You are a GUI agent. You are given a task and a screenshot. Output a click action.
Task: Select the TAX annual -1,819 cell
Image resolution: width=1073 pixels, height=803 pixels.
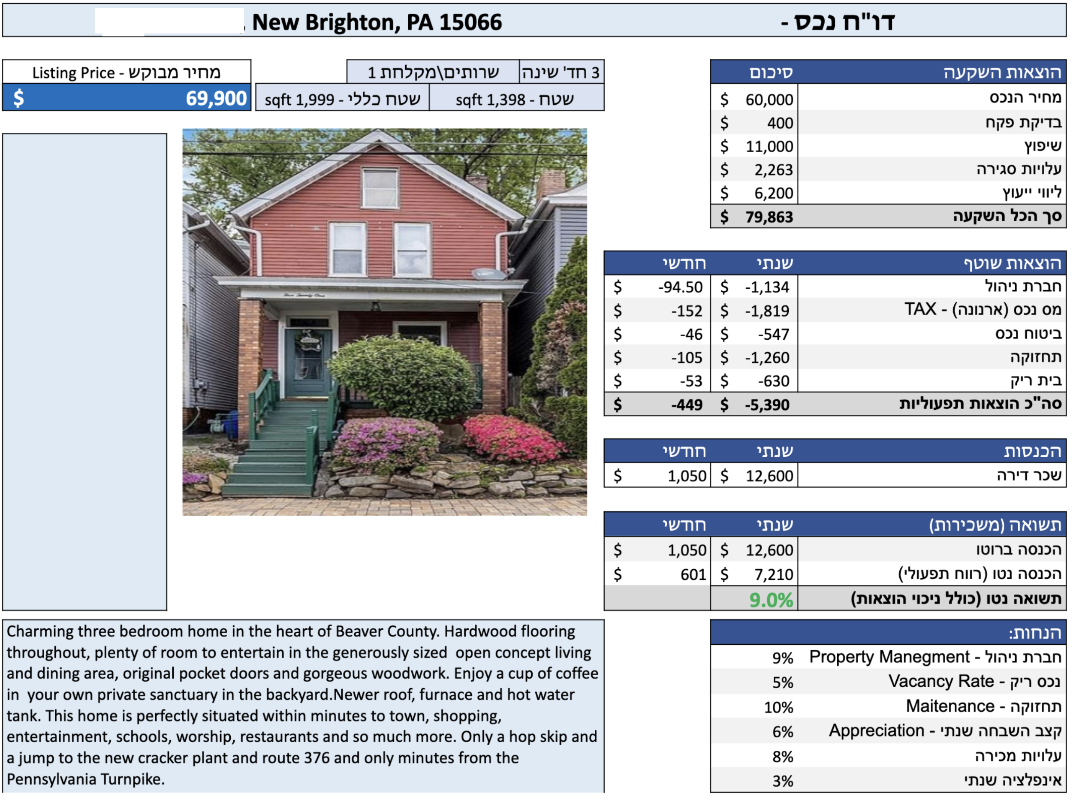[754, 311]
